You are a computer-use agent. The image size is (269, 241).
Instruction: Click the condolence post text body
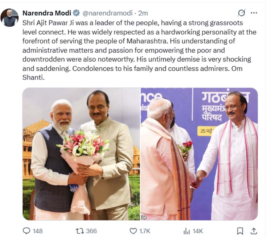tap(136, 50)
